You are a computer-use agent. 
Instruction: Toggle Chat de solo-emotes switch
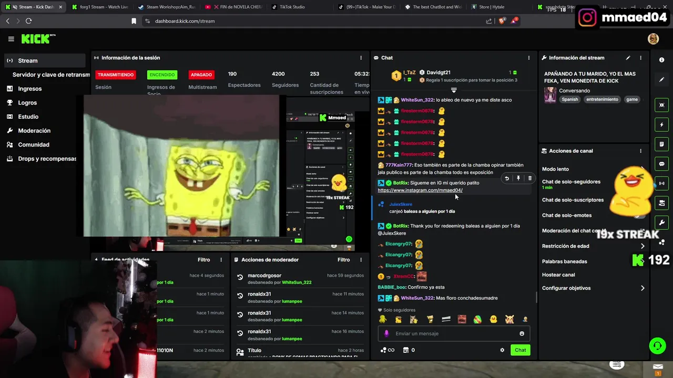(x=639, y=215)
